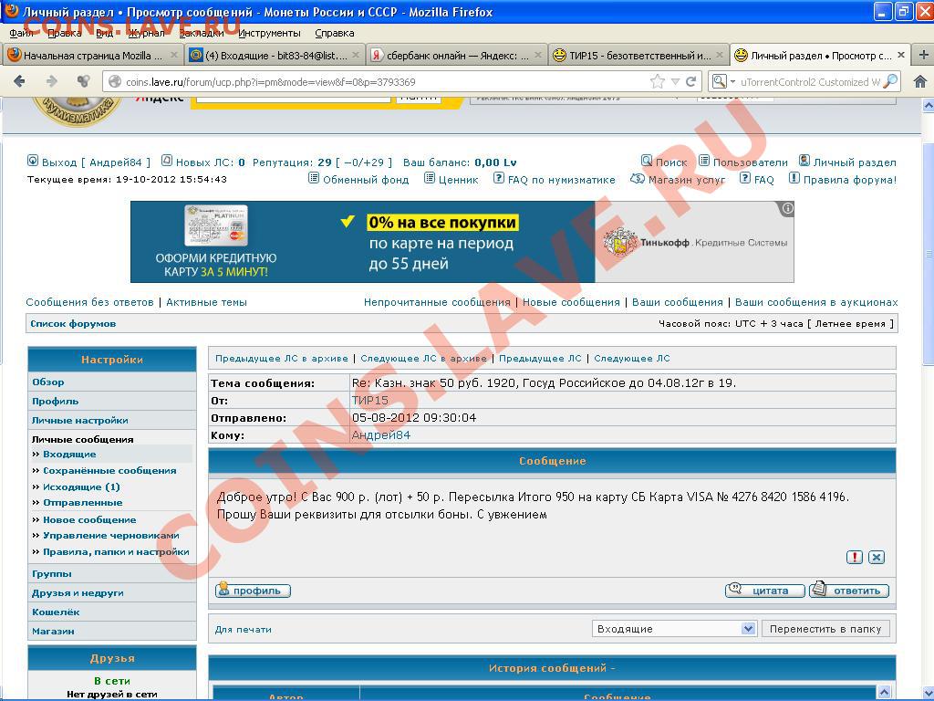Report the message with the red exclamation icon
The image size is (934, 701).
854,558
